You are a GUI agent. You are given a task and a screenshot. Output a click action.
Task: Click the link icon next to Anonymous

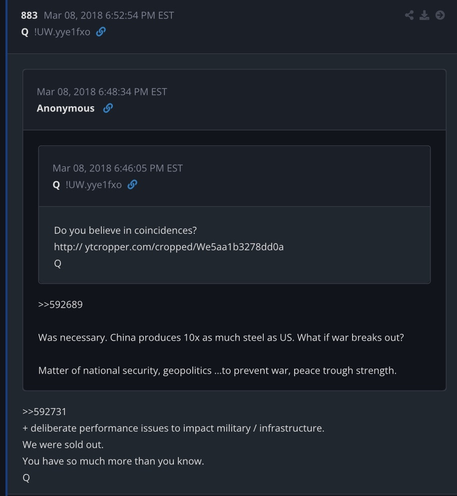pos(108,108)
